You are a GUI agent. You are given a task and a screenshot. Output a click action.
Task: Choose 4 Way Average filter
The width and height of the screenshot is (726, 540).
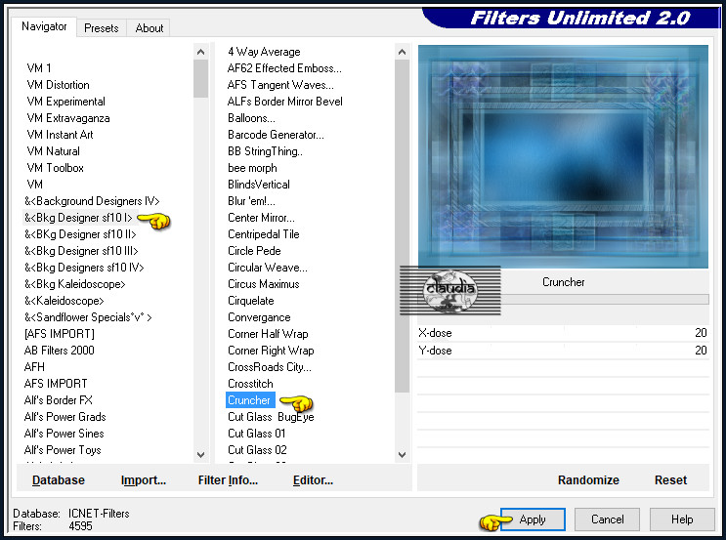tap(264, 52)
